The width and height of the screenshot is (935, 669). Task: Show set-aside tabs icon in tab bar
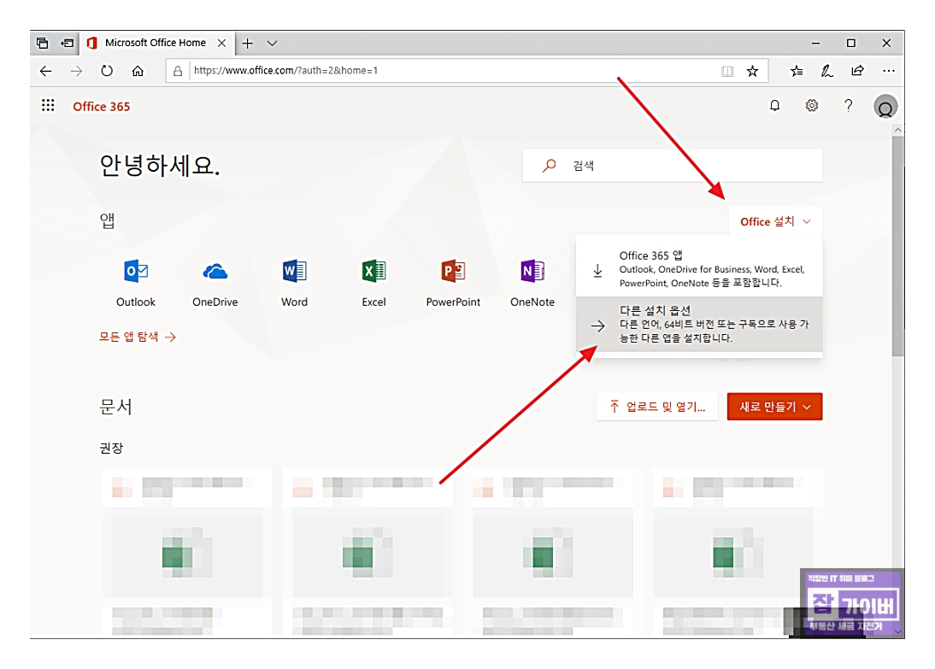click(x=43, y=43)
